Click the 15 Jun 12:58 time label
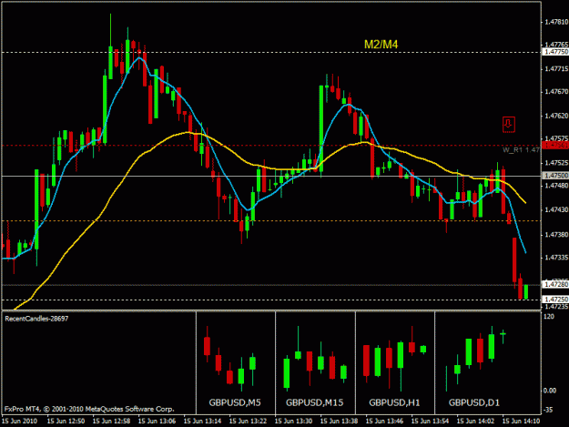This screenshot has width=569, height=427. (x=111, y=421)
